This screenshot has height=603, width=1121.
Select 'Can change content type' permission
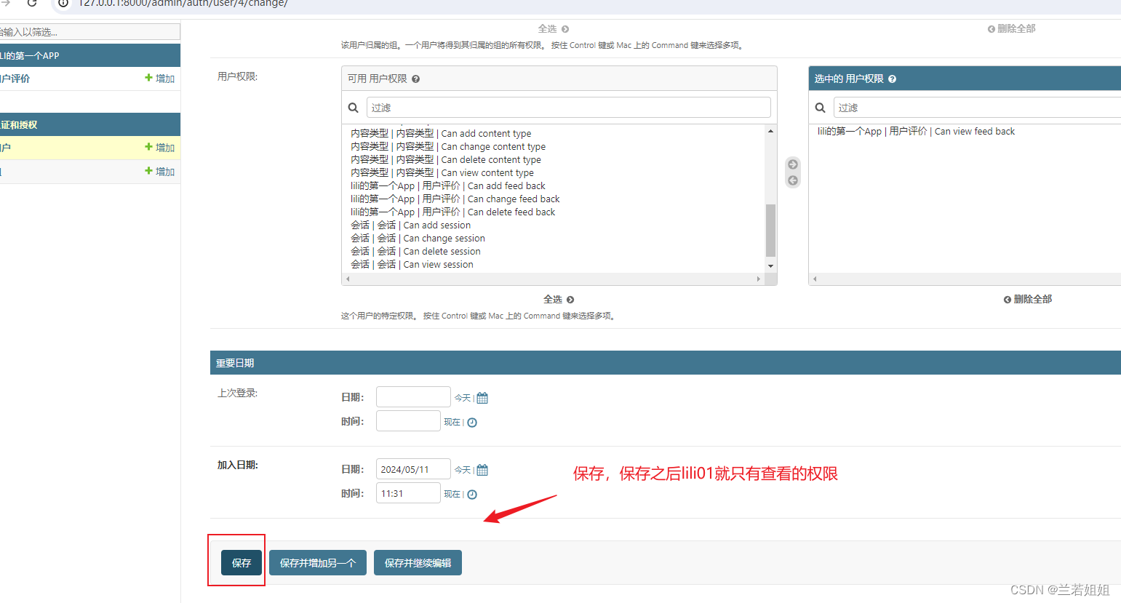tap(448, 147)
